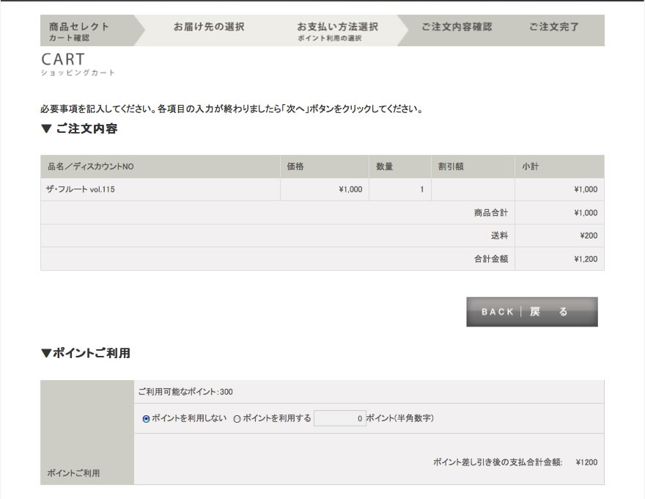Image resolution: width=645 pixels, height=499 pixels.
Task: Click the 送料 row label
Action: coord(499,236)
